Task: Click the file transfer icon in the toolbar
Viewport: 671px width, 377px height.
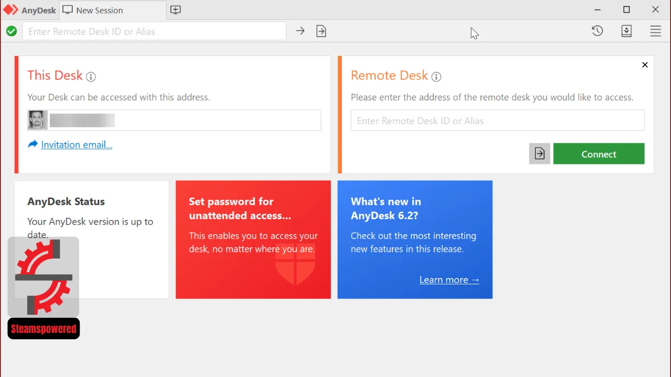Action: point(321,31)
